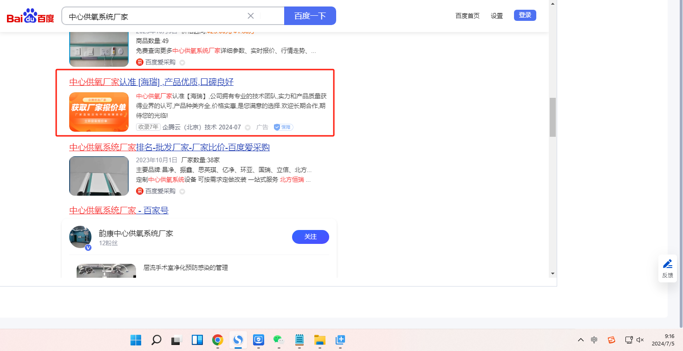Click the Sogou input method tray icon
The image size is (683, 351).
tap(611, 340)
